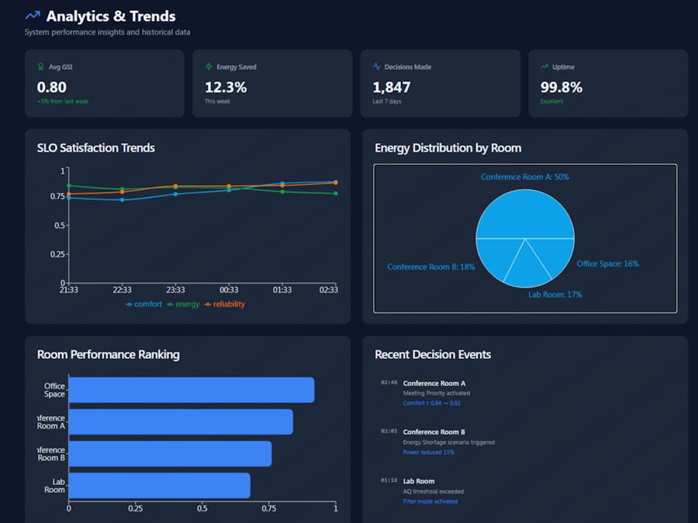
Task: Click the Excellent uptime status text
Action: pos(551,102)
